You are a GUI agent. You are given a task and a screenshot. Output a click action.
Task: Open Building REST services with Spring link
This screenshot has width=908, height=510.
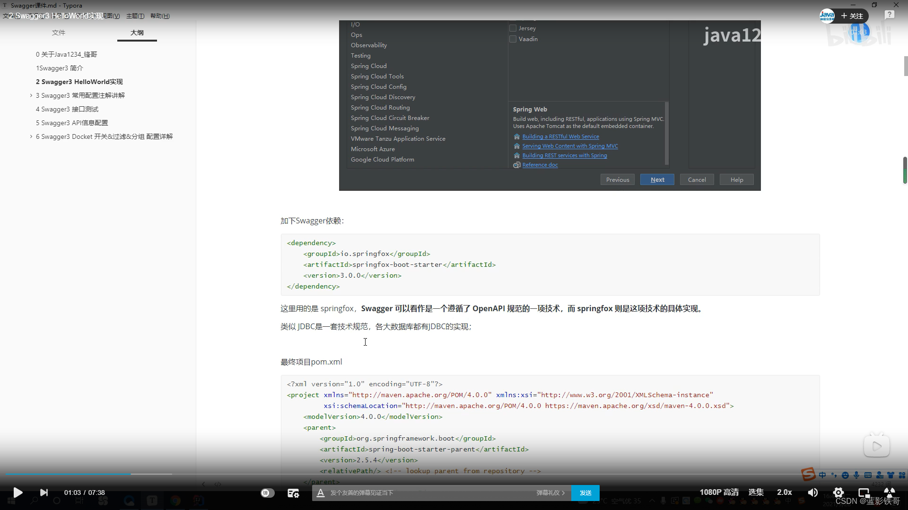(x=565, y=155)
